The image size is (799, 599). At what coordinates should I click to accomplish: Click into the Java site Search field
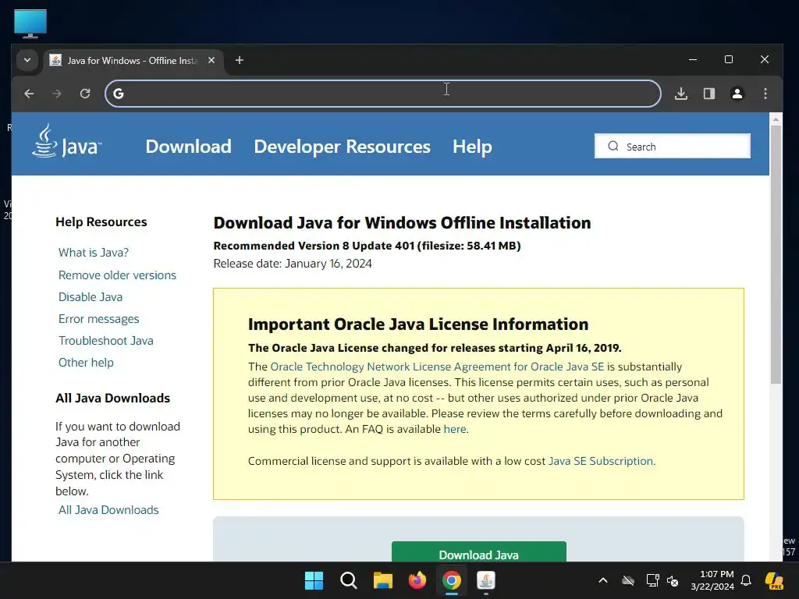pyautogui.click(x=672, y=146)
